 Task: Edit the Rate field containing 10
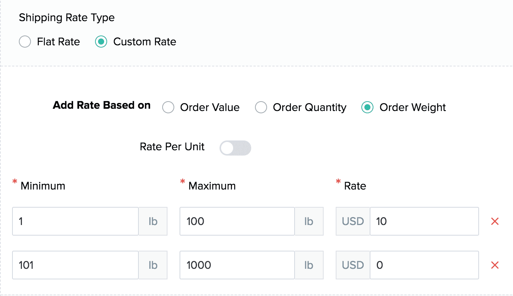424,221
